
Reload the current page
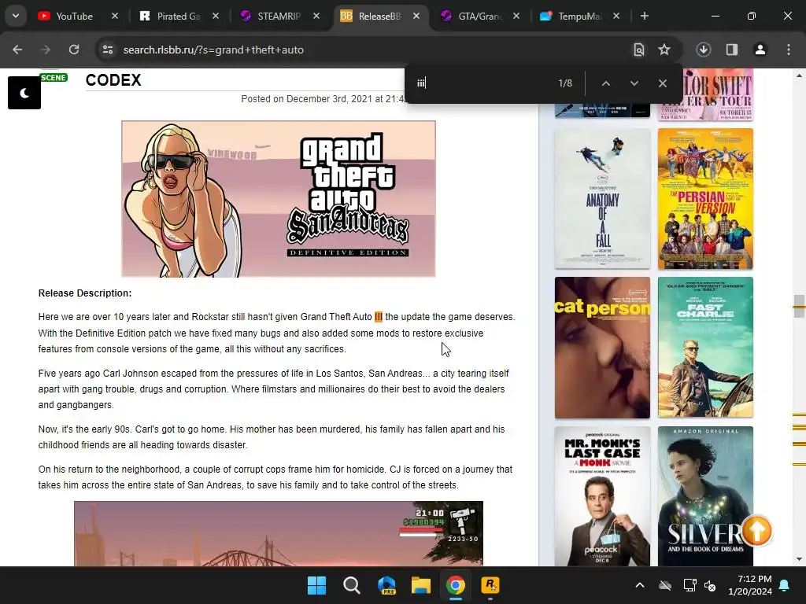[x=74, y=50]
